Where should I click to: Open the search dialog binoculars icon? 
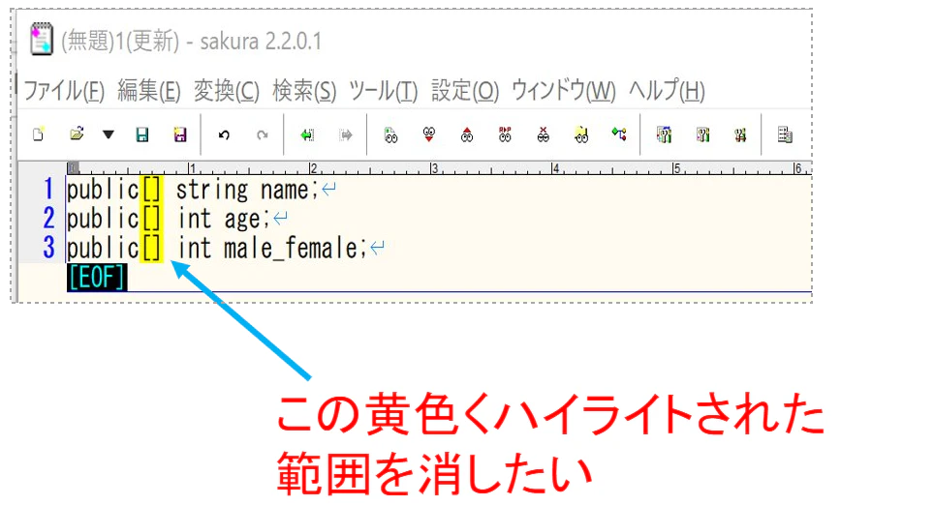click(390, 135)
